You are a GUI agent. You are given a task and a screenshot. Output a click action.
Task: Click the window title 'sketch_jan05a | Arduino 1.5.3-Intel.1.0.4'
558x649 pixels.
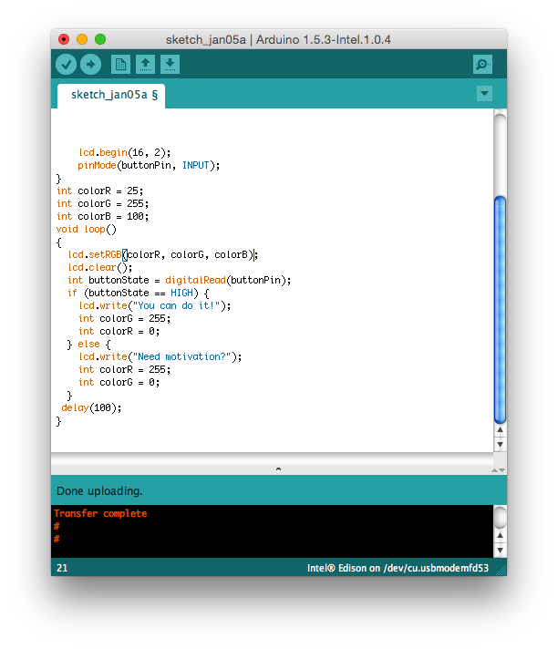click(x=278, y=40)
